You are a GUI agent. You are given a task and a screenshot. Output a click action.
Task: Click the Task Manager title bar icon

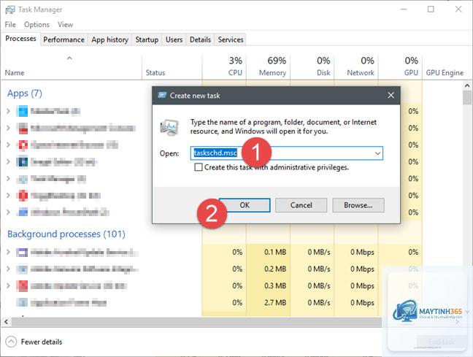tap(10, 9)
